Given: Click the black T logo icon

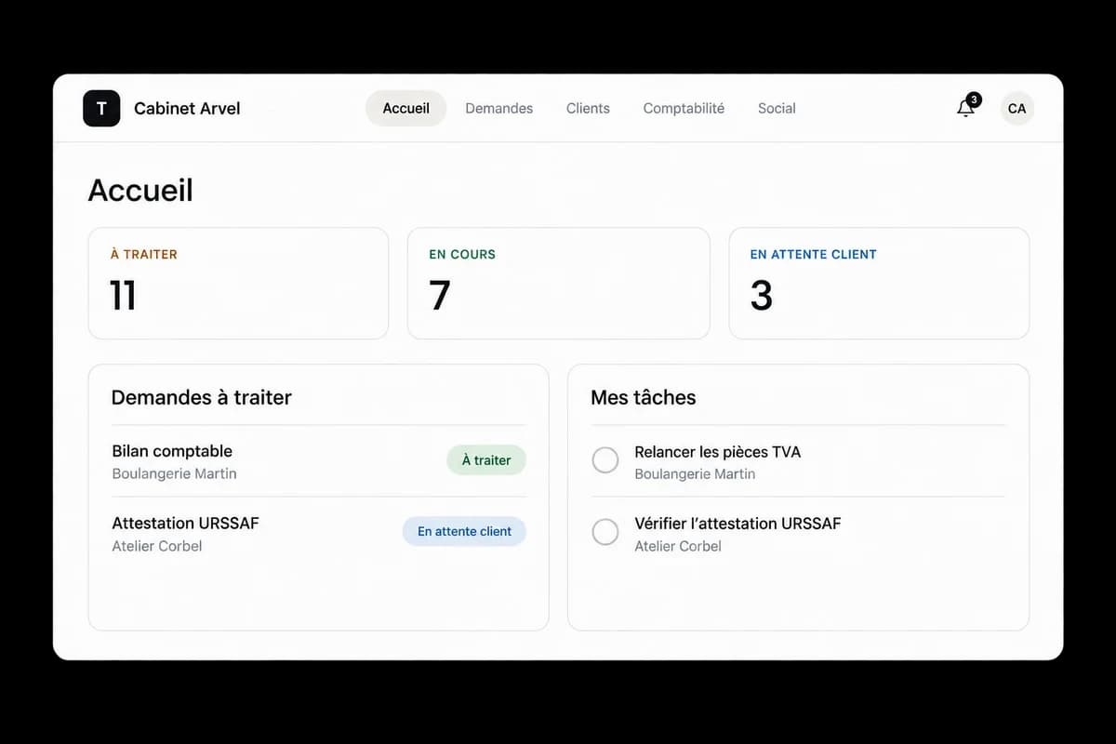Looking at the screenshot, I should coord(101,108).
